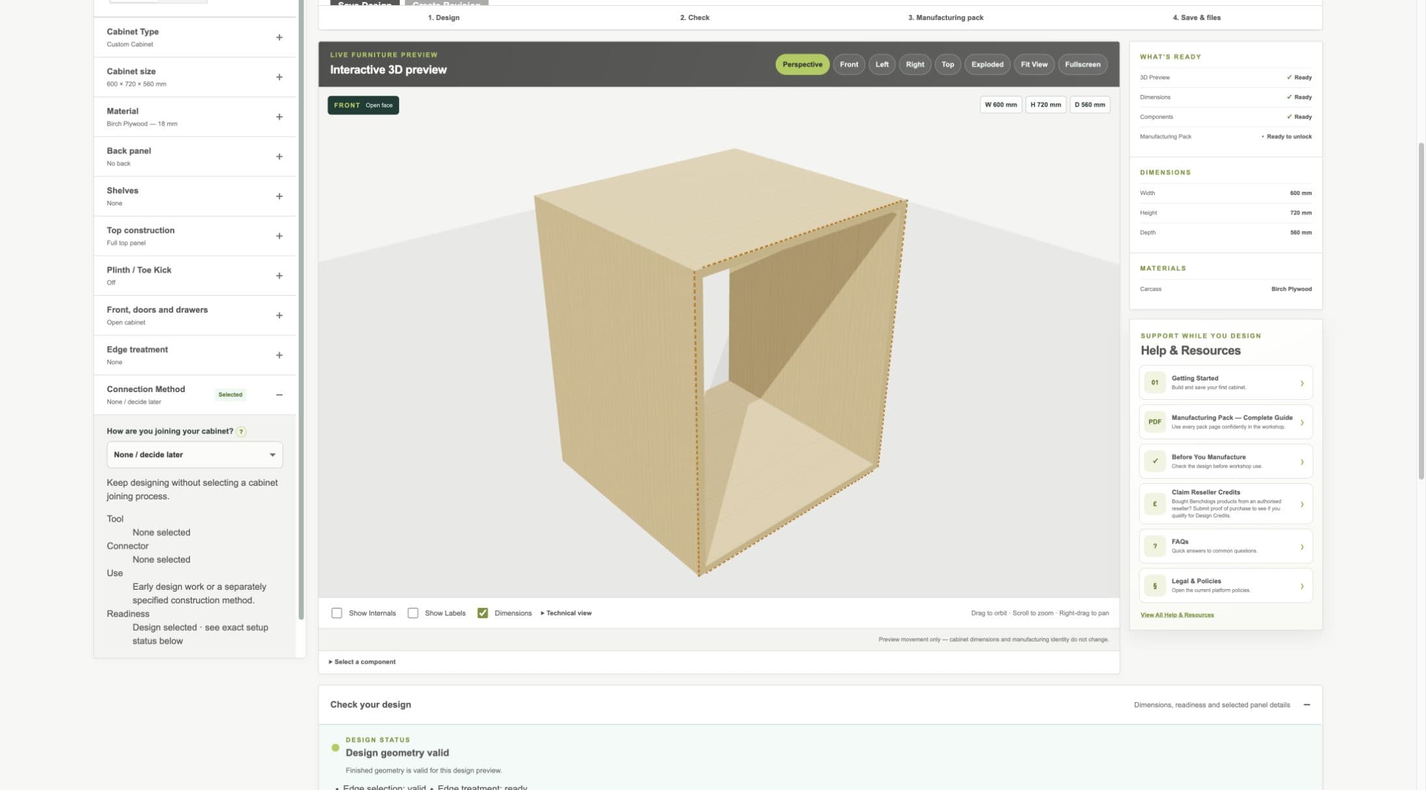Click the Getting Started 01 icon
This screenshot has height=790, width=1426.
click(1155, 382)
